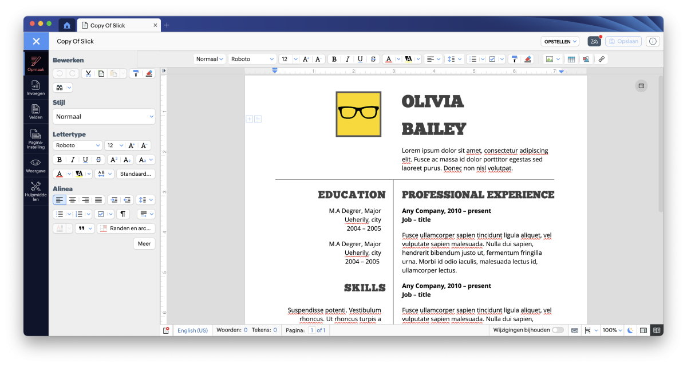Click the cut scissors icon in Bewerken

(88, 73)
